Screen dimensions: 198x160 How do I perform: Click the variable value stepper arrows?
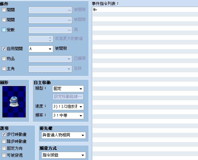coord(50,39)
